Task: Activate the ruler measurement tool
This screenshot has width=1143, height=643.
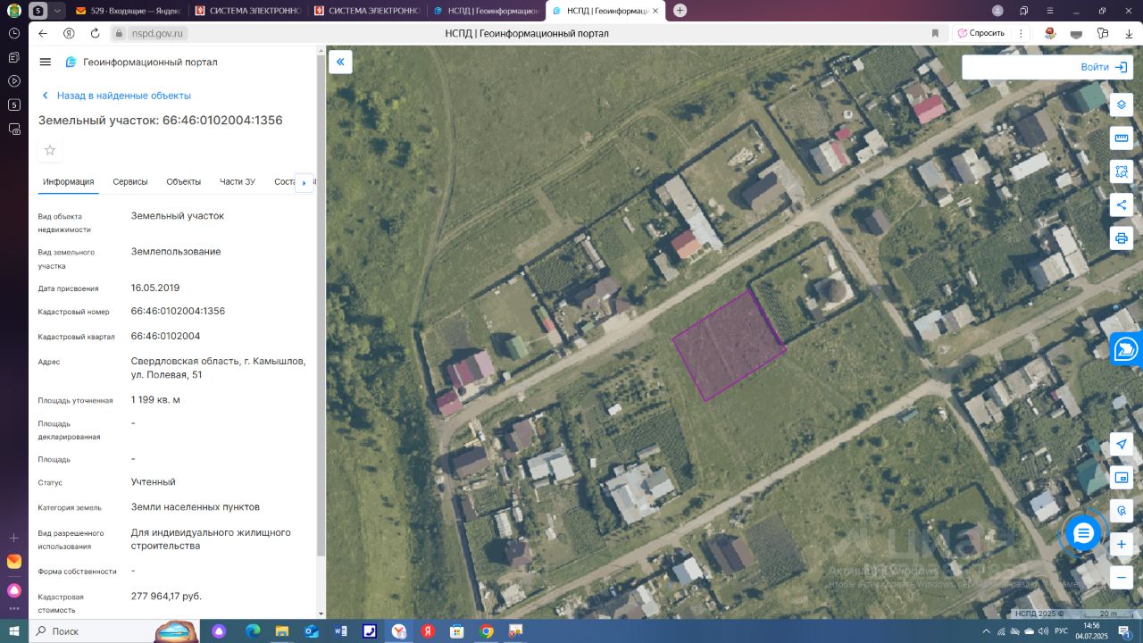Action: coord(1122,138)
